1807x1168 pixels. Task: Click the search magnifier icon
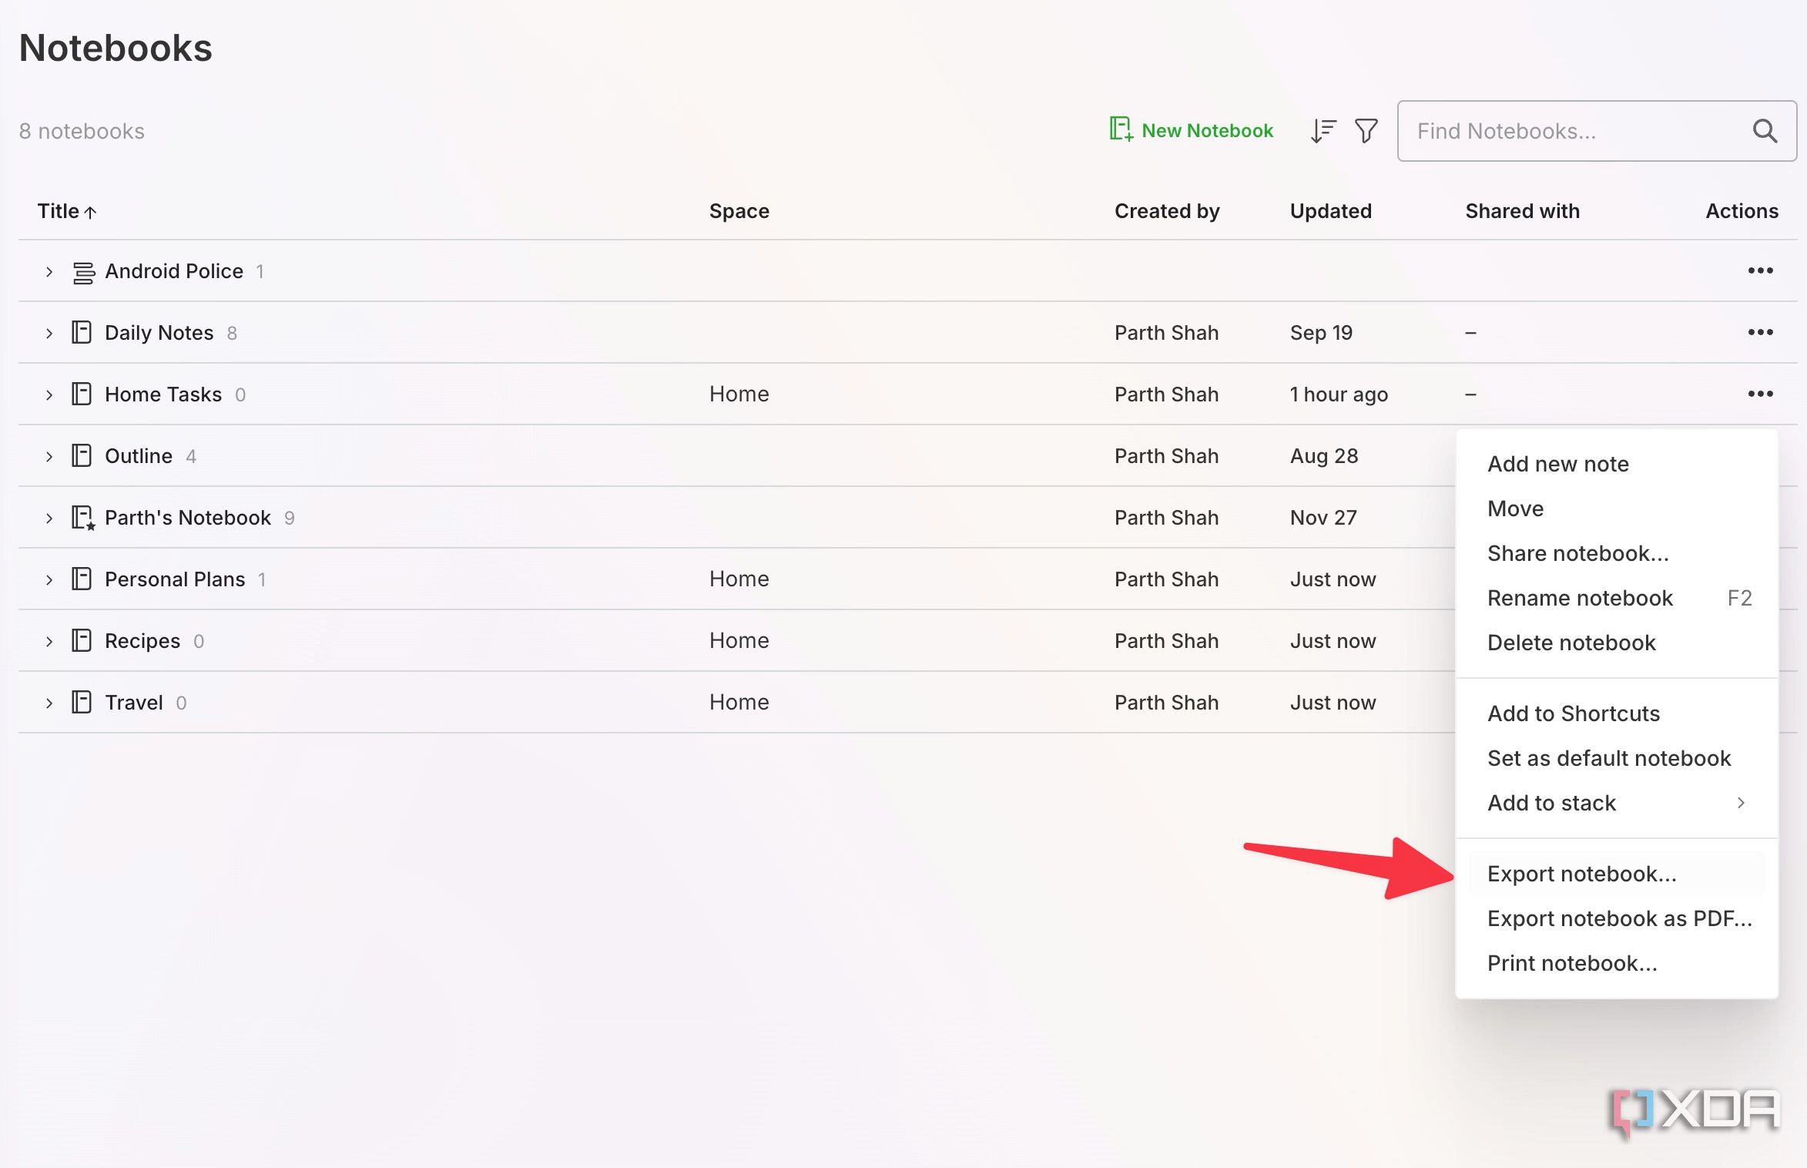pyautogui.click(x=1765, y=131)
